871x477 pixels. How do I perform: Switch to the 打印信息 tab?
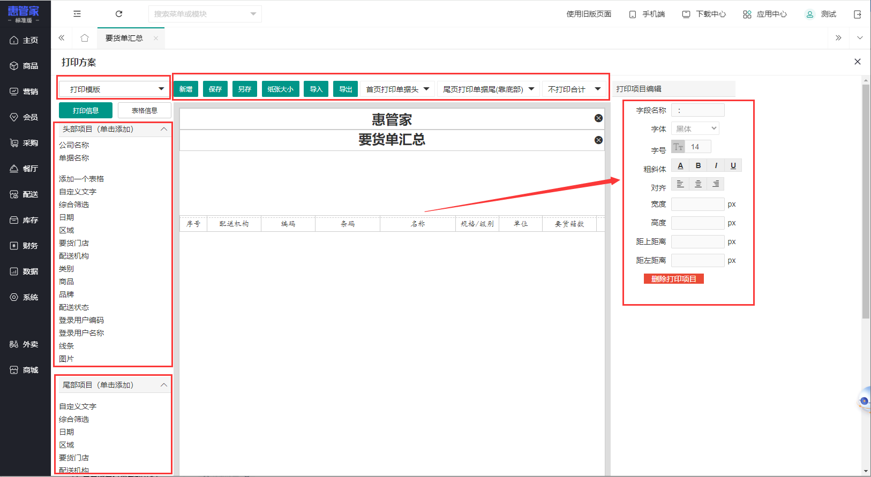(86, 110)
